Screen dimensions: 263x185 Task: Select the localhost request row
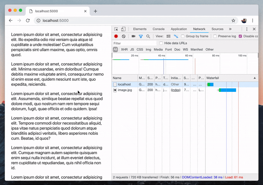[x=185, y=84]
